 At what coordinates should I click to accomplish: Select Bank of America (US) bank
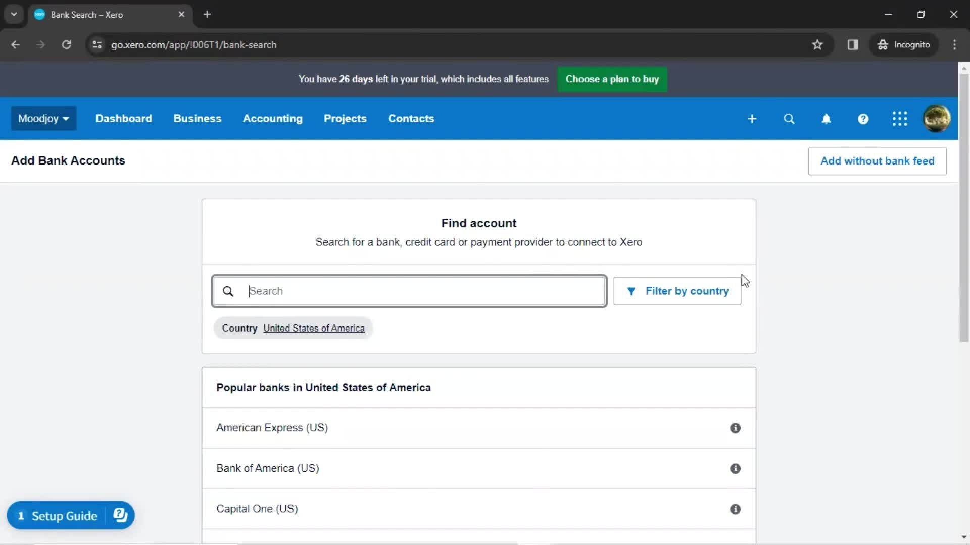pos(478,468)
